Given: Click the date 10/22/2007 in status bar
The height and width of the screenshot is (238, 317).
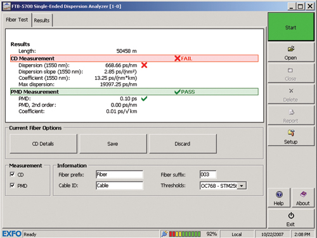Looking at the screenshot, I should coord(272,234).
